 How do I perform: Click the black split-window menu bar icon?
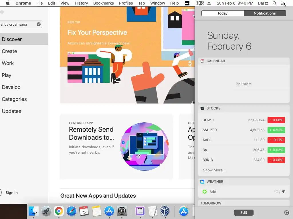coord(187,3)
